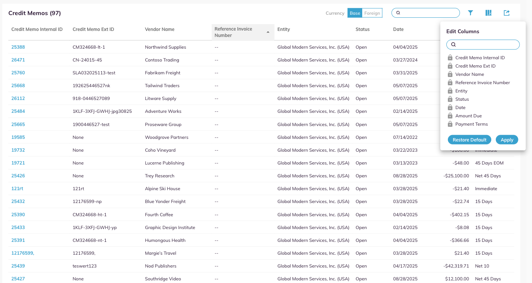Click payment terms Net 10
This screenshot has height=283, width=532.
[482, 266]
